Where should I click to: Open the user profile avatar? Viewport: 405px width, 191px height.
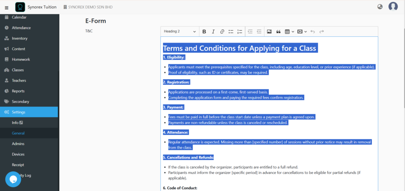click(x=393, y=6)
